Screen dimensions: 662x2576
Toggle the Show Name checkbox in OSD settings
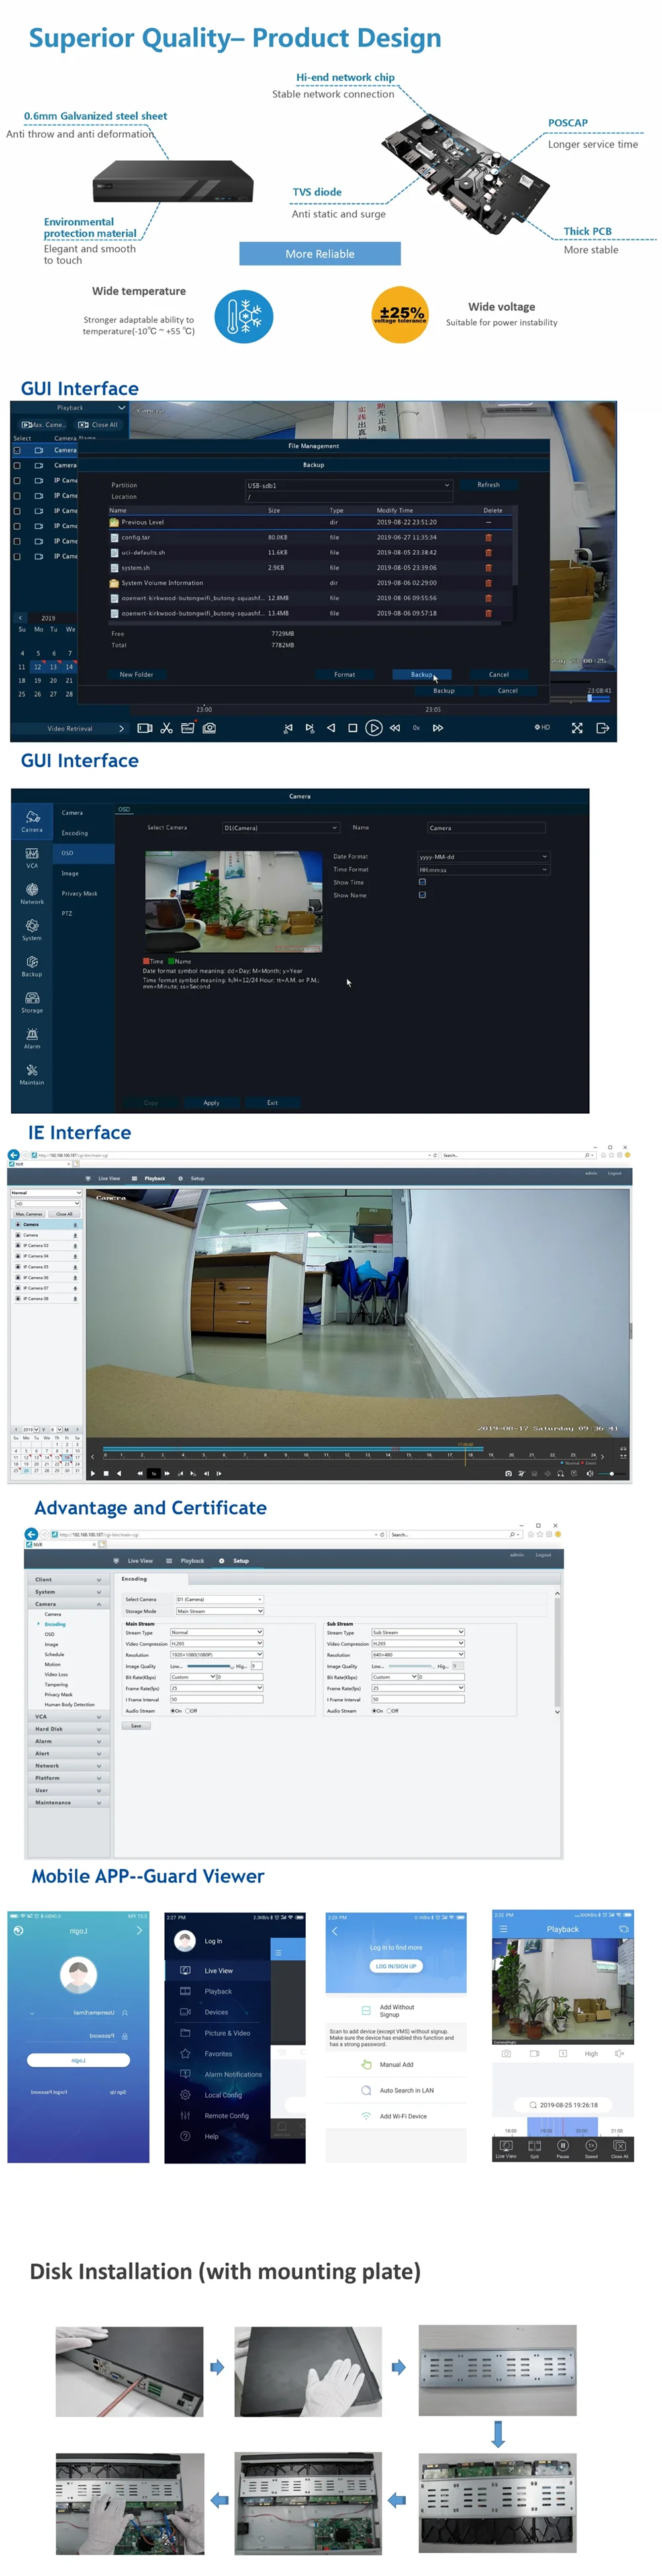coord(422,895)
